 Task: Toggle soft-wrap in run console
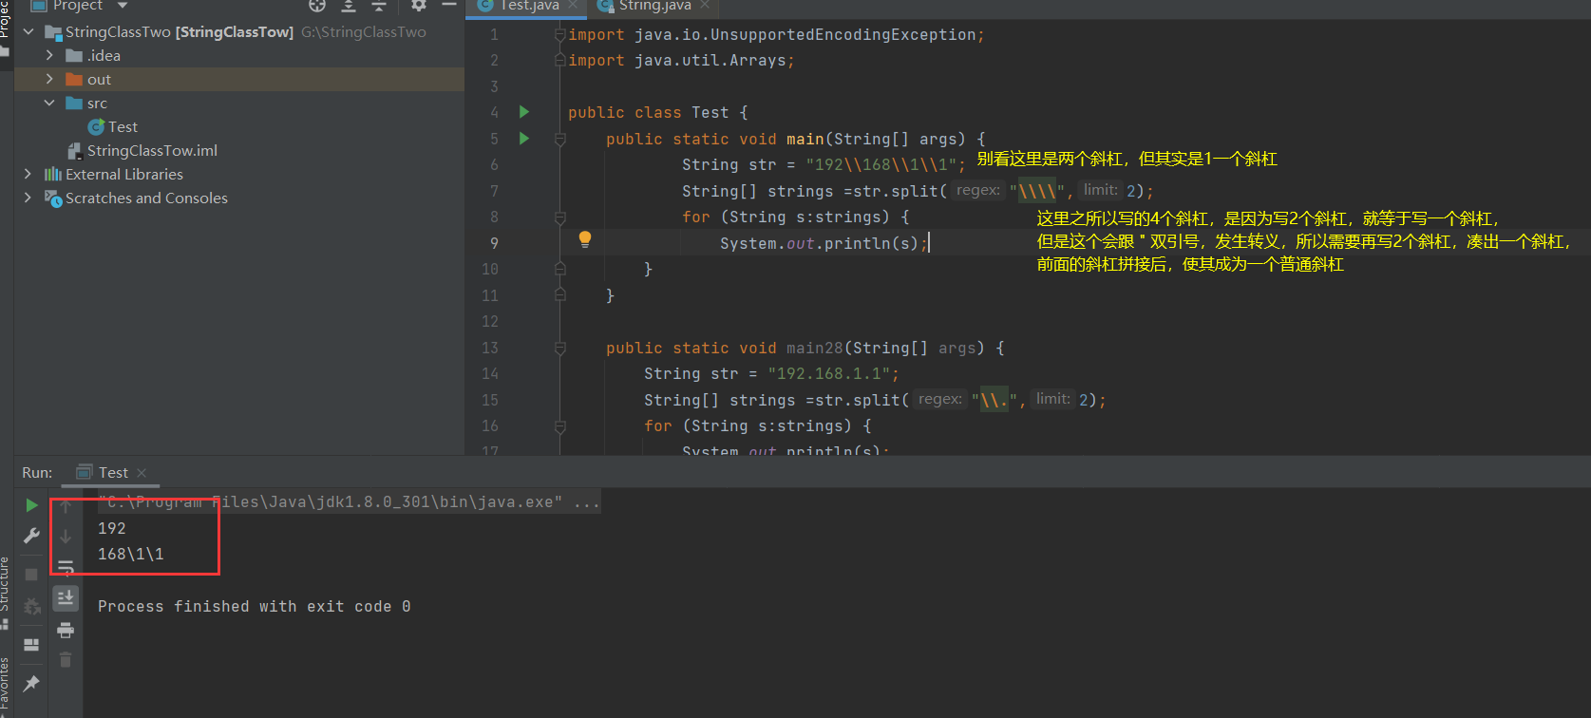pos(66,567)
